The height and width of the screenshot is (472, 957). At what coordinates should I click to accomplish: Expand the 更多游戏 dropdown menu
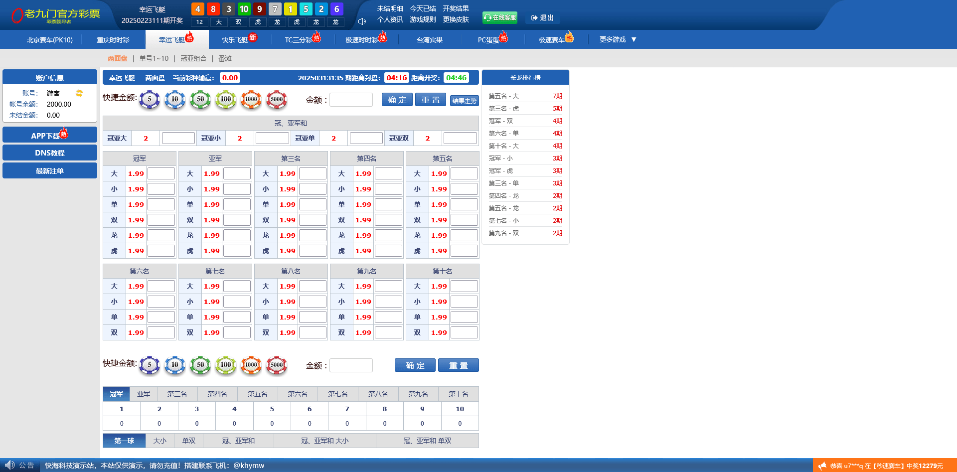[618, 39]
